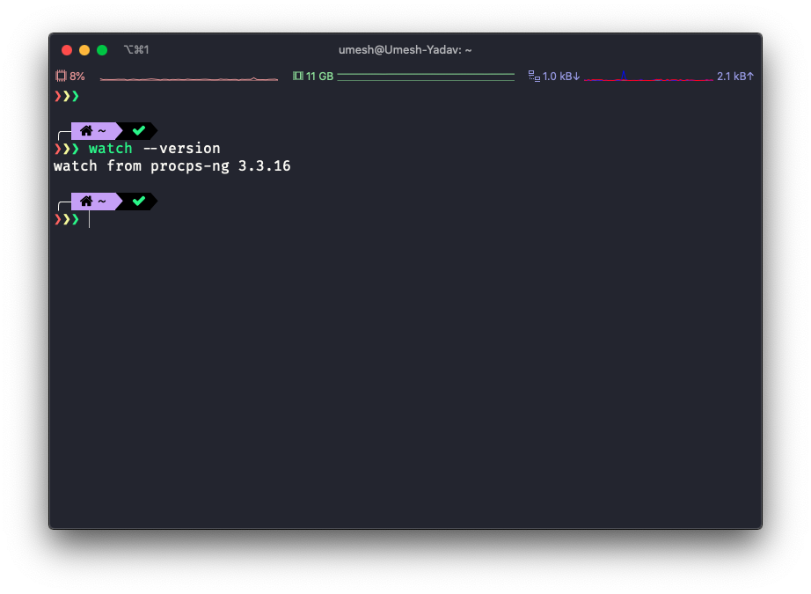Toggle the checkmark badge on the second prompt
Screen dimensions: 811x594
pyautogui.click(x=138, y=201)
